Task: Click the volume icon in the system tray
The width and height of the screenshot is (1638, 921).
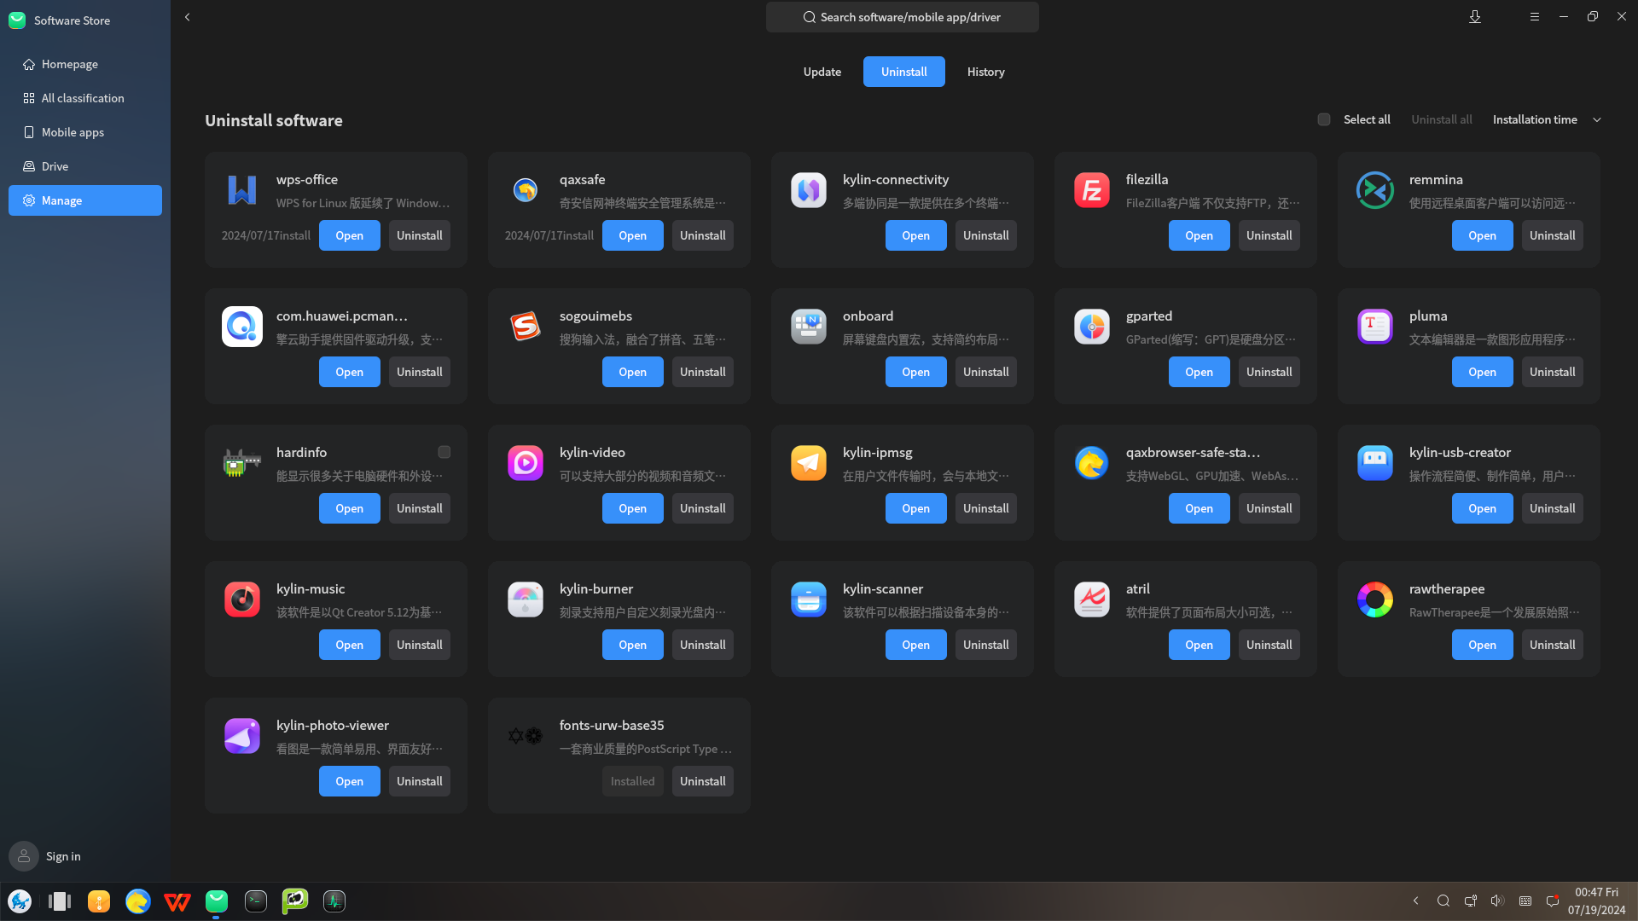Action: [1496, 901]
